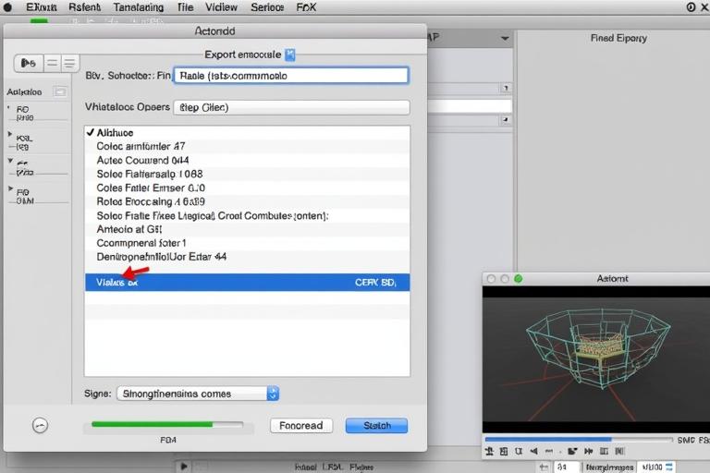Click the green progress bar in the dialog
Screen dimensions: 710x473
pos(167,424)
